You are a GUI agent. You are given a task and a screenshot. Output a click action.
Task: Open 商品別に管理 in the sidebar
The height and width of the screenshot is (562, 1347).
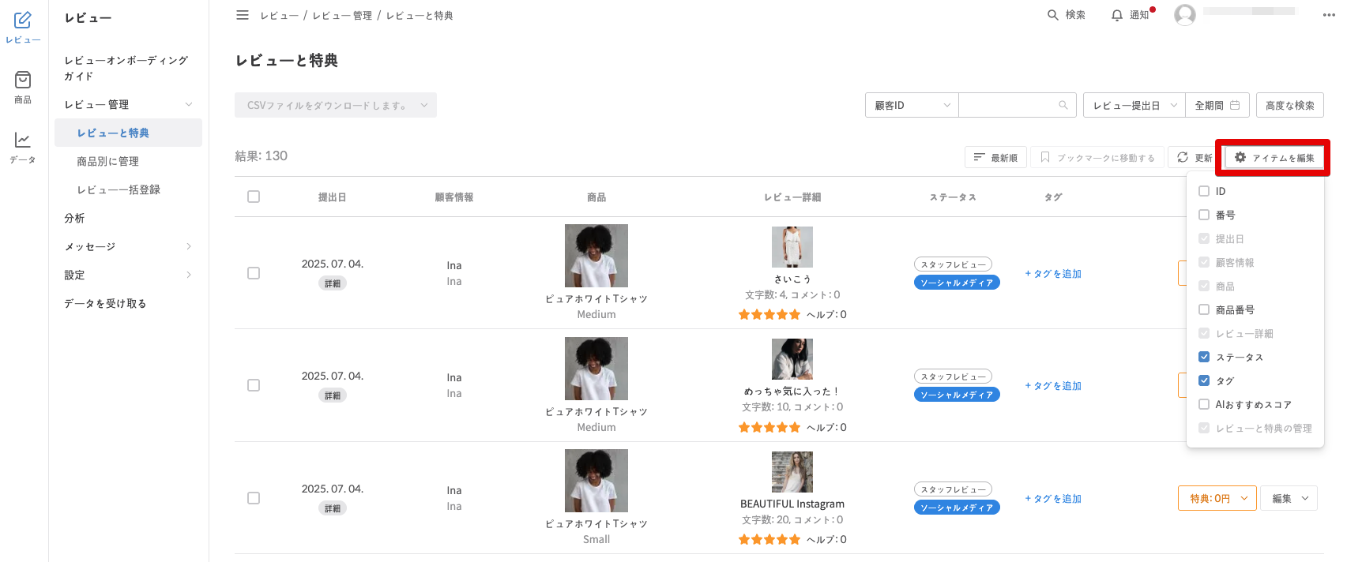pyautogui.click(x=107, y=161)
